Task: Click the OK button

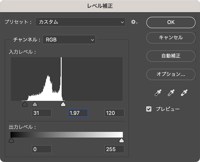Action: 171,22
